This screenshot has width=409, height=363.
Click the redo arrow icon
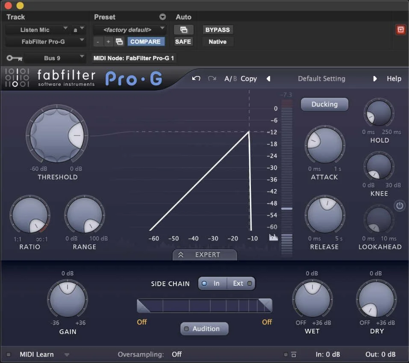click(212, 79)
